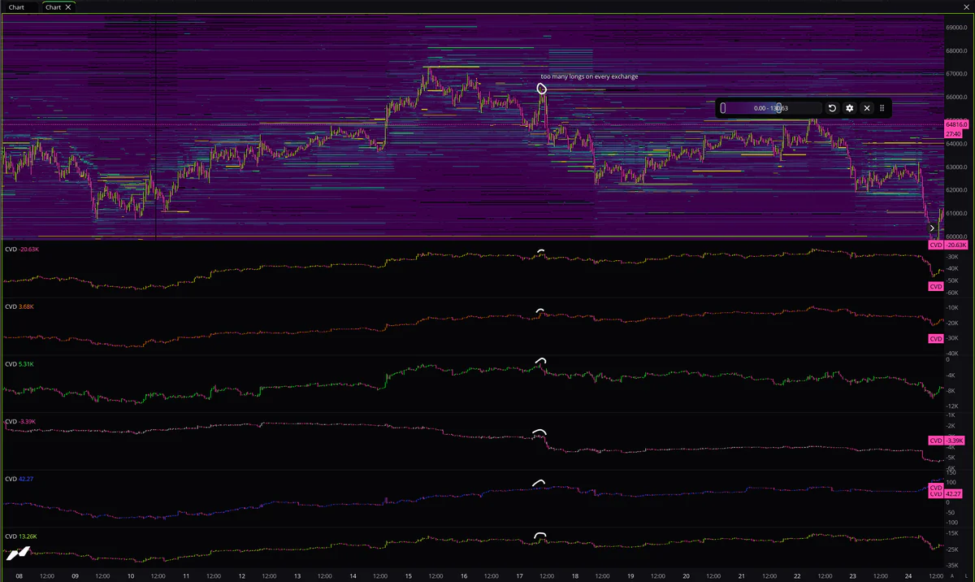Screen dimensions: 975x582
Task: Open heatmap settings via gear icon
Action: (850, 108)
